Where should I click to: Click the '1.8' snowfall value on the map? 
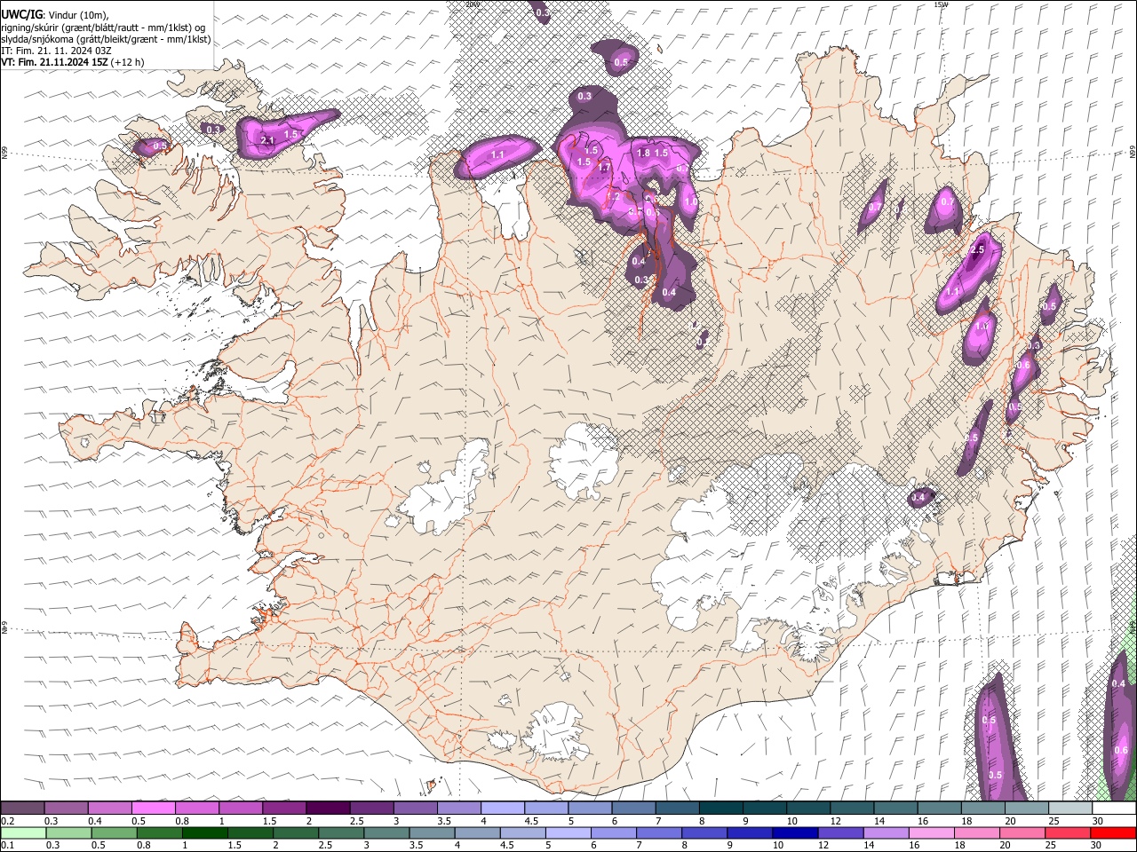click(x=644, y=153)
